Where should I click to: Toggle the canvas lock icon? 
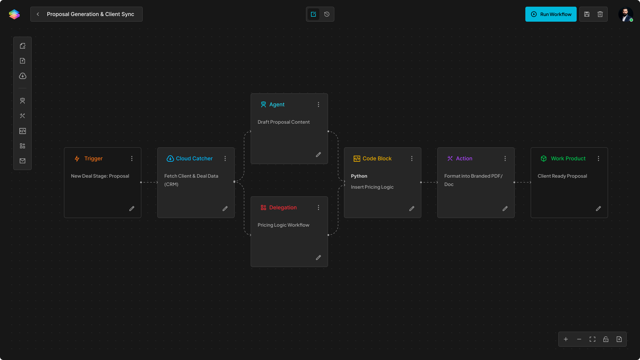pyautogui.click(x=606, y=339)
